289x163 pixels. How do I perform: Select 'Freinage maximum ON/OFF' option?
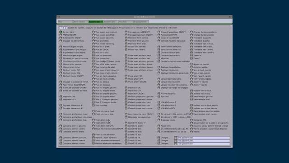[126, 35]
